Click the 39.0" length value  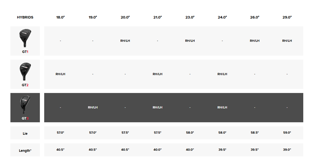coord(287,150)
